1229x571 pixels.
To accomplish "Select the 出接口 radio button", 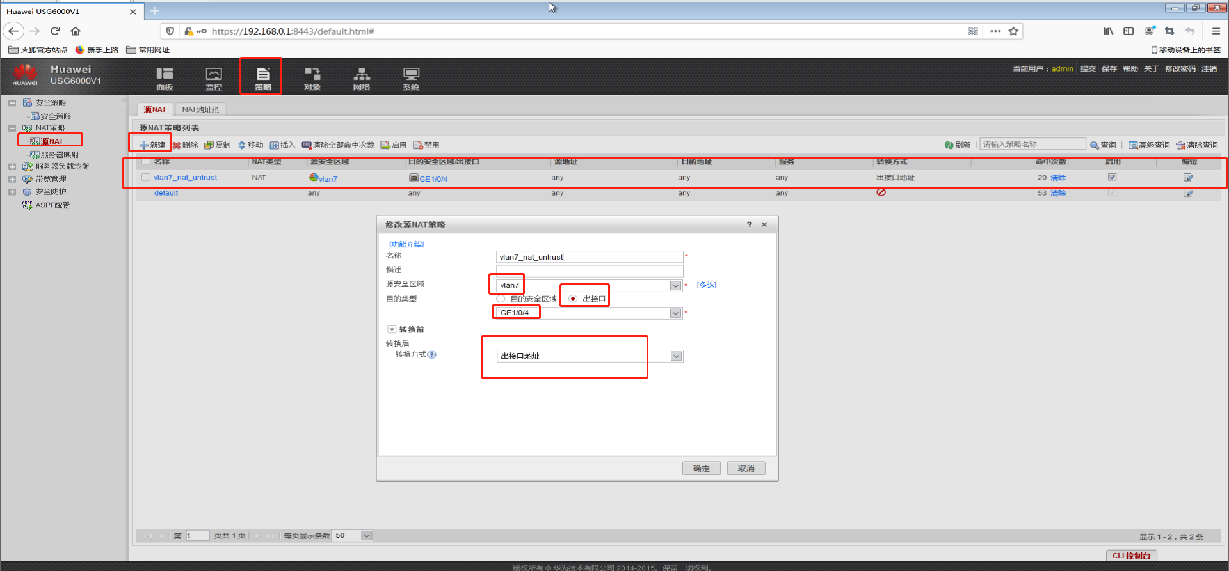I will 573,299.
